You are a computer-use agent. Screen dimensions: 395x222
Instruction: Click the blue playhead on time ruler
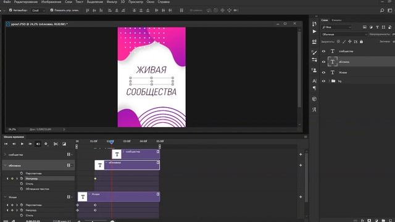point(112,142)
